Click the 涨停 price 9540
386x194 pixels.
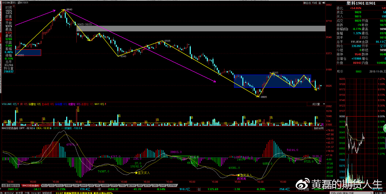(358, 54)
